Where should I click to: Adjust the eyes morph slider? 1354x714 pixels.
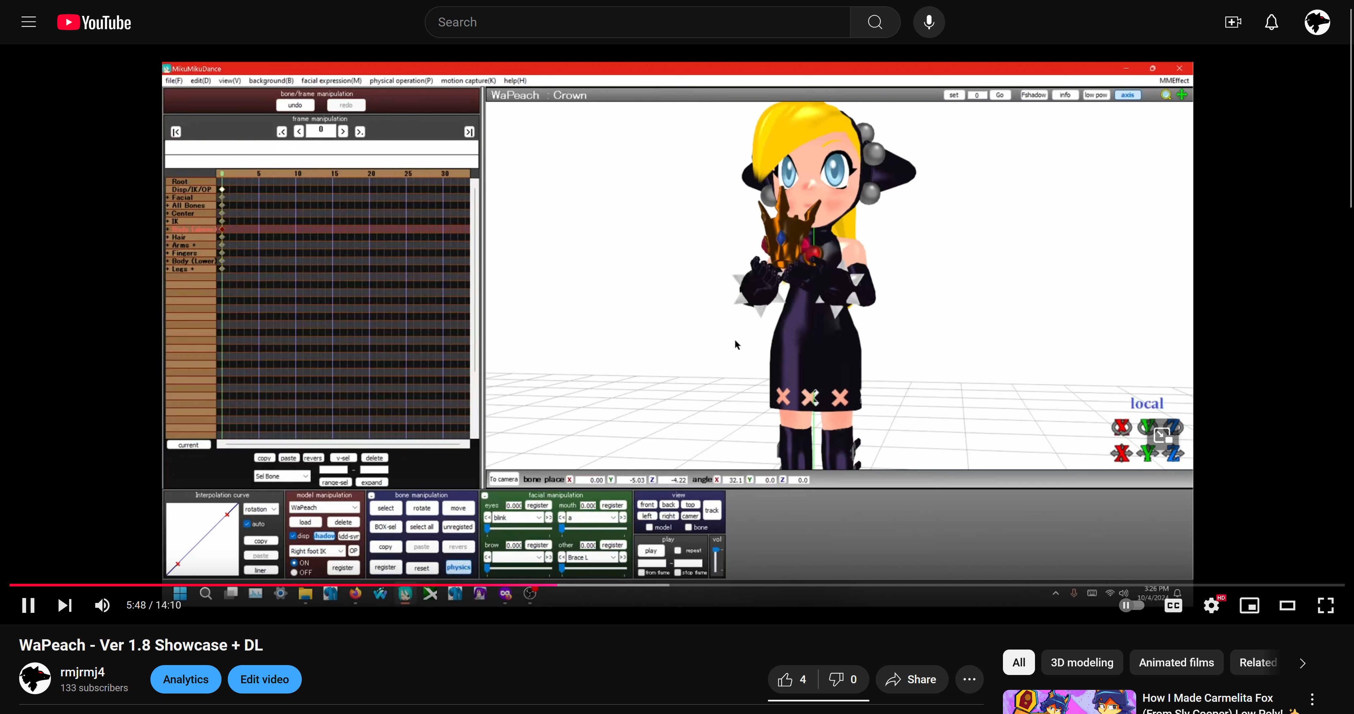518,528
